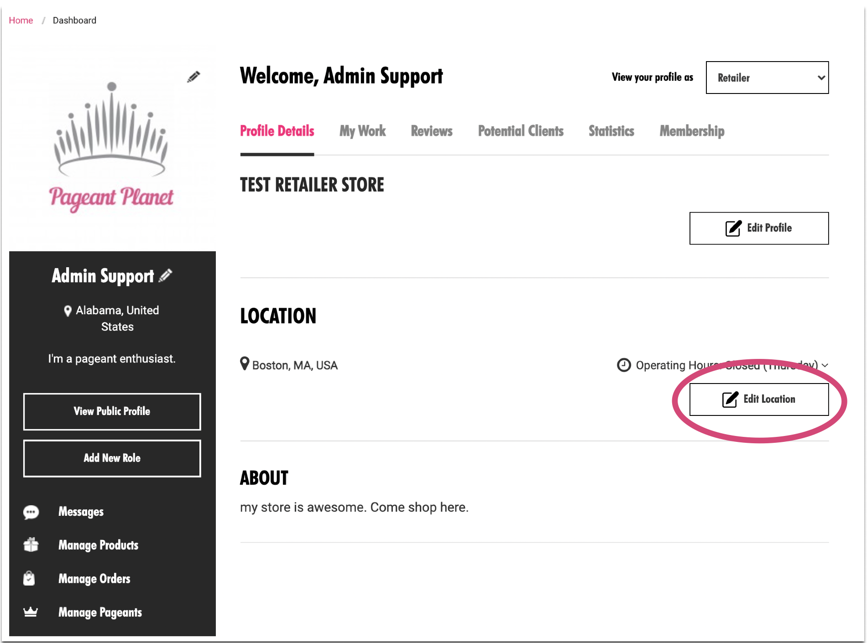Image resolution: width=867 pixels, height=643 pixels.
Task: Click the Edit Profile button
Action: (x=759, y=228)
